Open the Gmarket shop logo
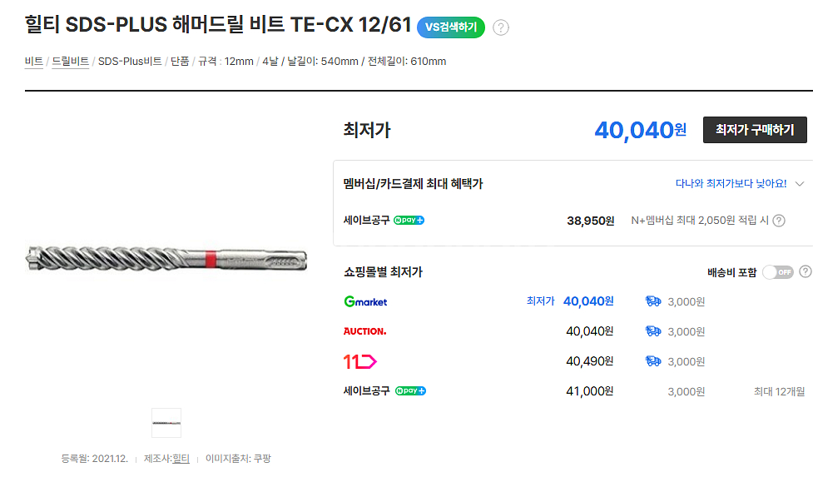 tap(365, 301)
